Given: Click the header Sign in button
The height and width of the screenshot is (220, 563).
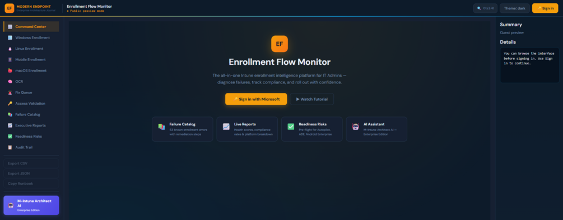Looking at the screenshot, I should pos(545,8).
